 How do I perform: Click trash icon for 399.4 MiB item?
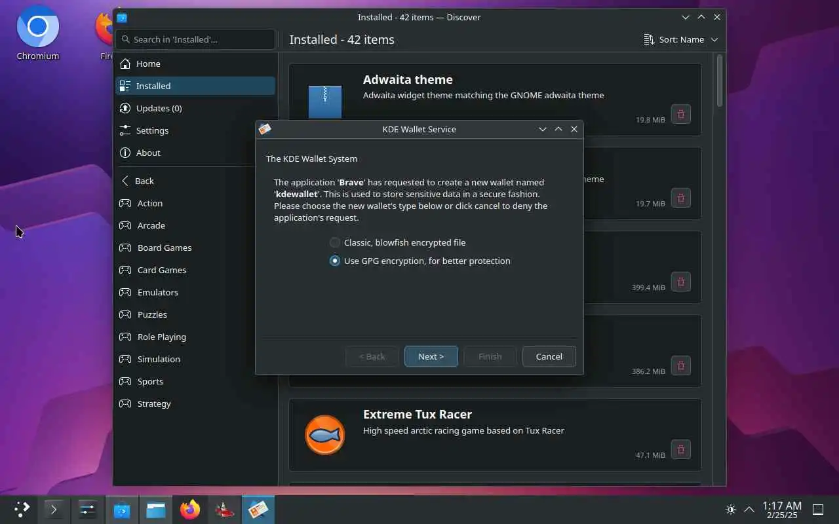pos(681,282)
